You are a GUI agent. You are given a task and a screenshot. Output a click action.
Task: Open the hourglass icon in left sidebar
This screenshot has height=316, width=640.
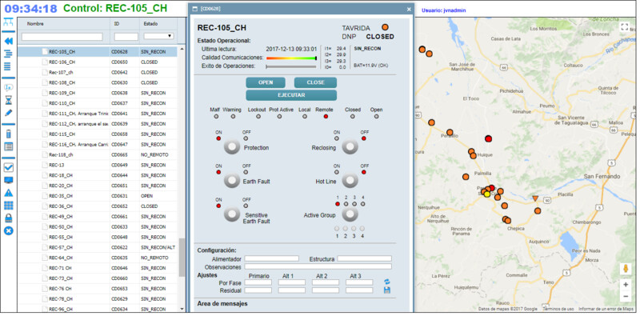pyautogui.click(x=9, y=100)
